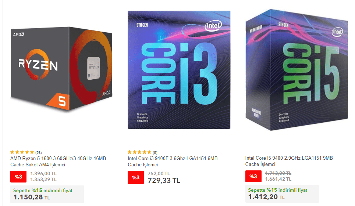The height and width of the screenshot is (206, 355).
Task: Click the AMD Ryzen 5 star rating
Action: (x=22, y=152)
